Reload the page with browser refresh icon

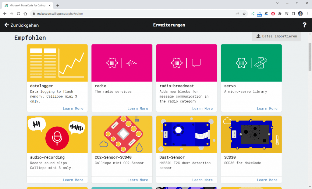coord(19,14)
